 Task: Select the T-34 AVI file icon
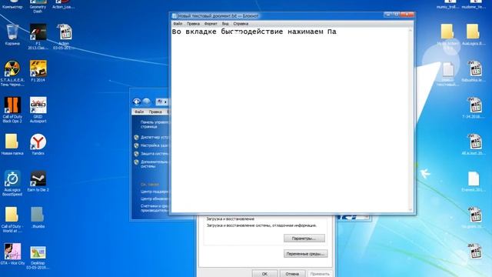click(474, 108)
